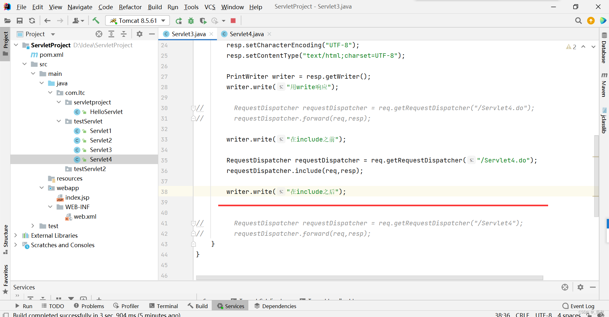This screenshot has width=609, height=317.
Task: Navigate back with the left arrow
Action: tap(48, 21)
